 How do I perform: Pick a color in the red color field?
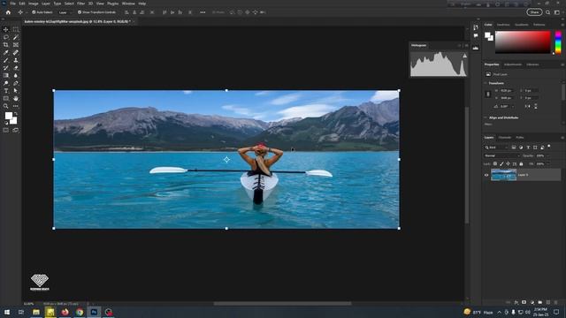523,42
